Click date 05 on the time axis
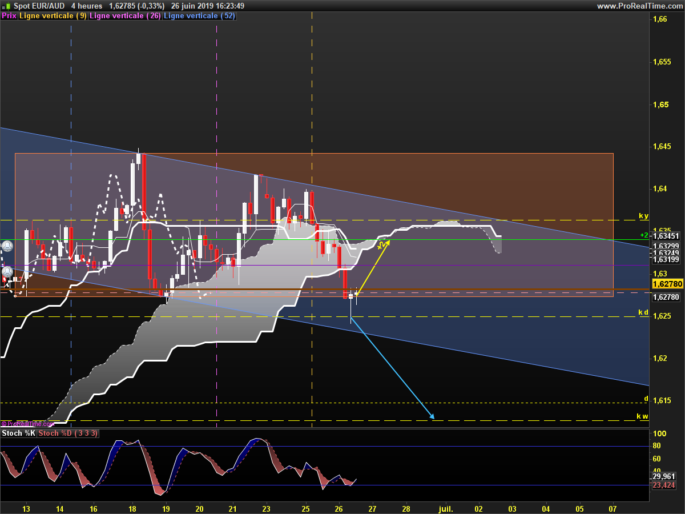This screenshot has height=514, width=685. click(x=579, y=508)
